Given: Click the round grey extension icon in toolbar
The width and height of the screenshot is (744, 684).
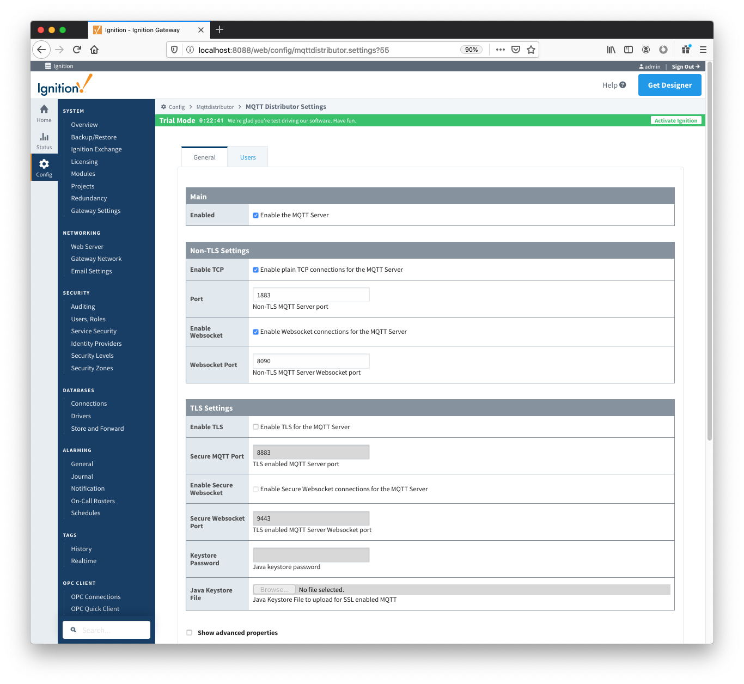Looking at the screenshot, I should [663, 50].
